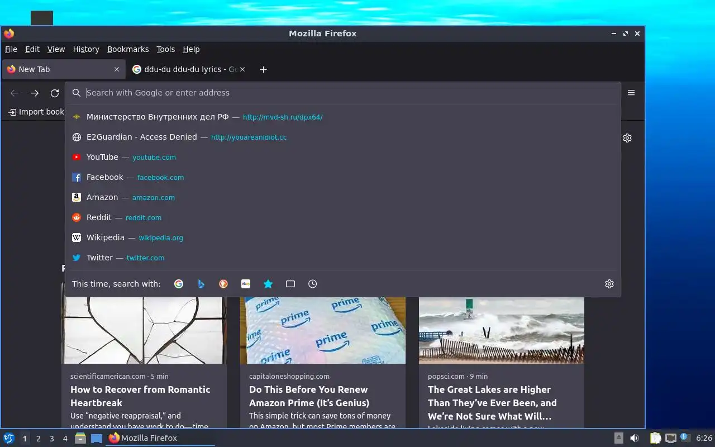715x447 pixels.
Task: Open the Bookmarks menu
Action: click(x=128, y=49)
